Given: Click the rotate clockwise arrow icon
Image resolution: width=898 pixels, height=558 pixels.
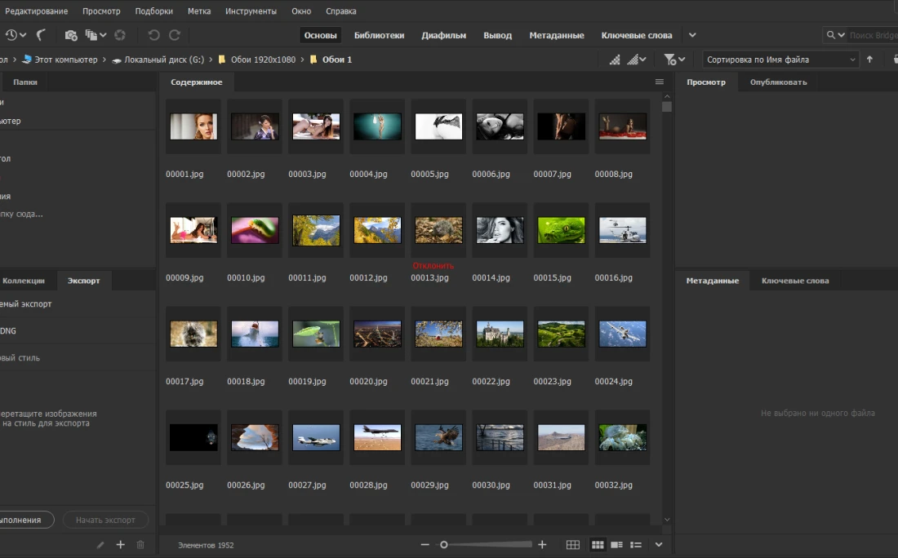Looking at the screenshot, I should point(175,35).
